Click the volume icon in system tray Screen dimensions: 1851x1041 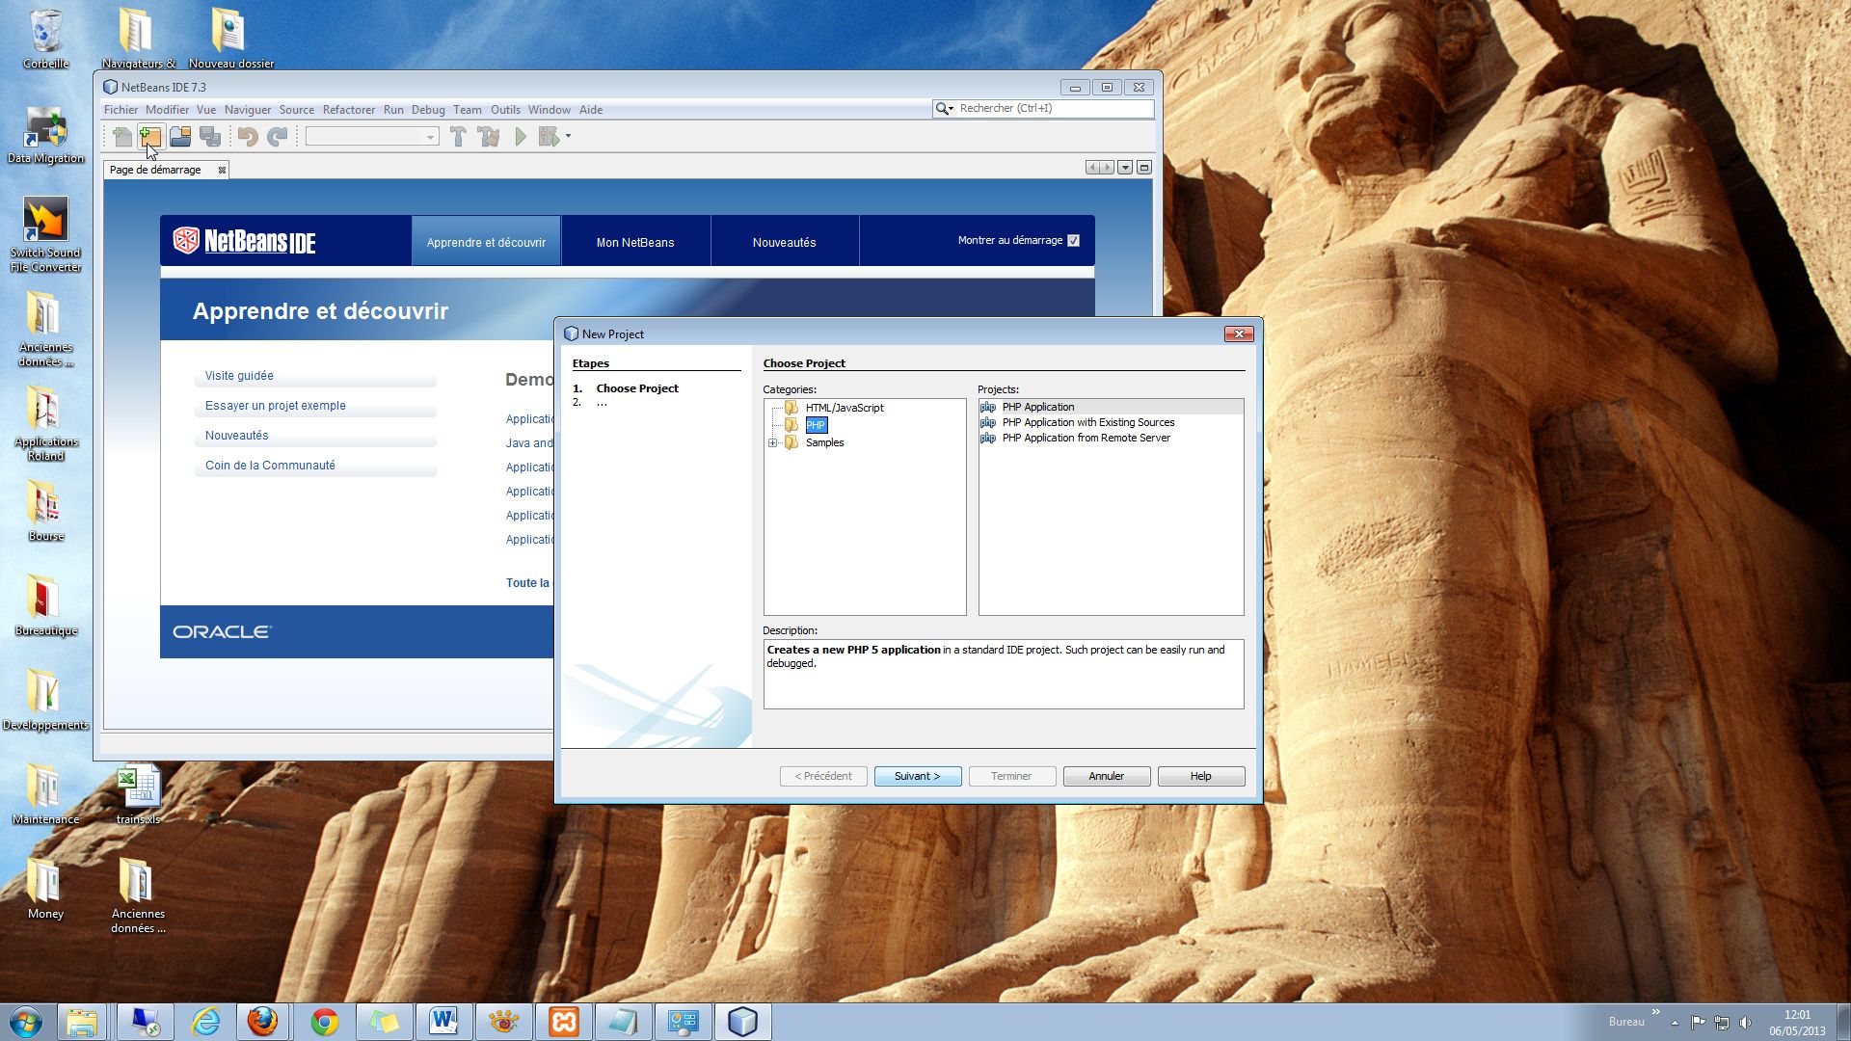tap(1744, 1023)
